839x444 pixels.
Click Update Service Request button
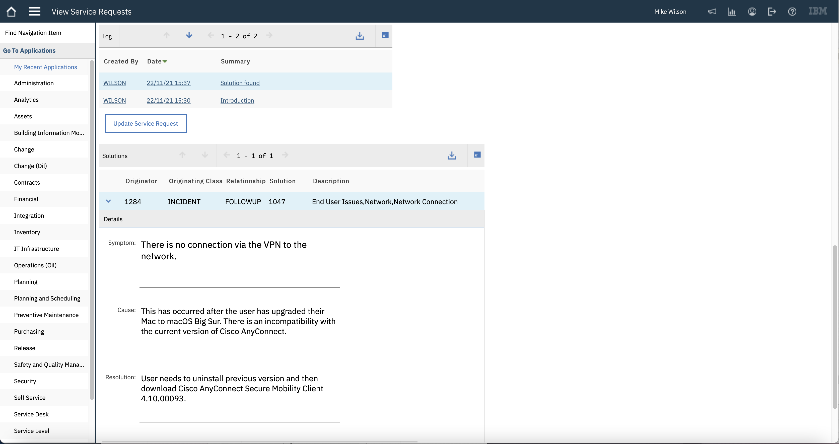[x=146, y=123]
